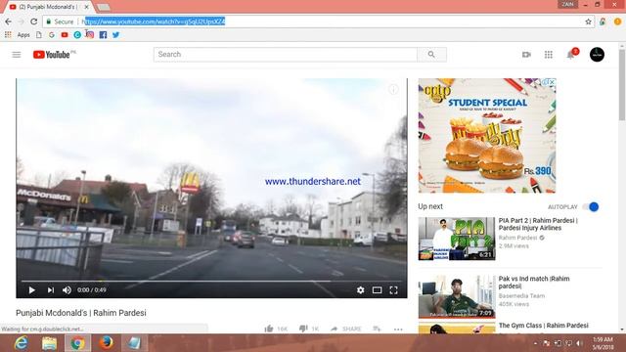Viewport: 626px width, 352px height.
Task: Open the Facebook bookmark
Action: click(103, 35)
